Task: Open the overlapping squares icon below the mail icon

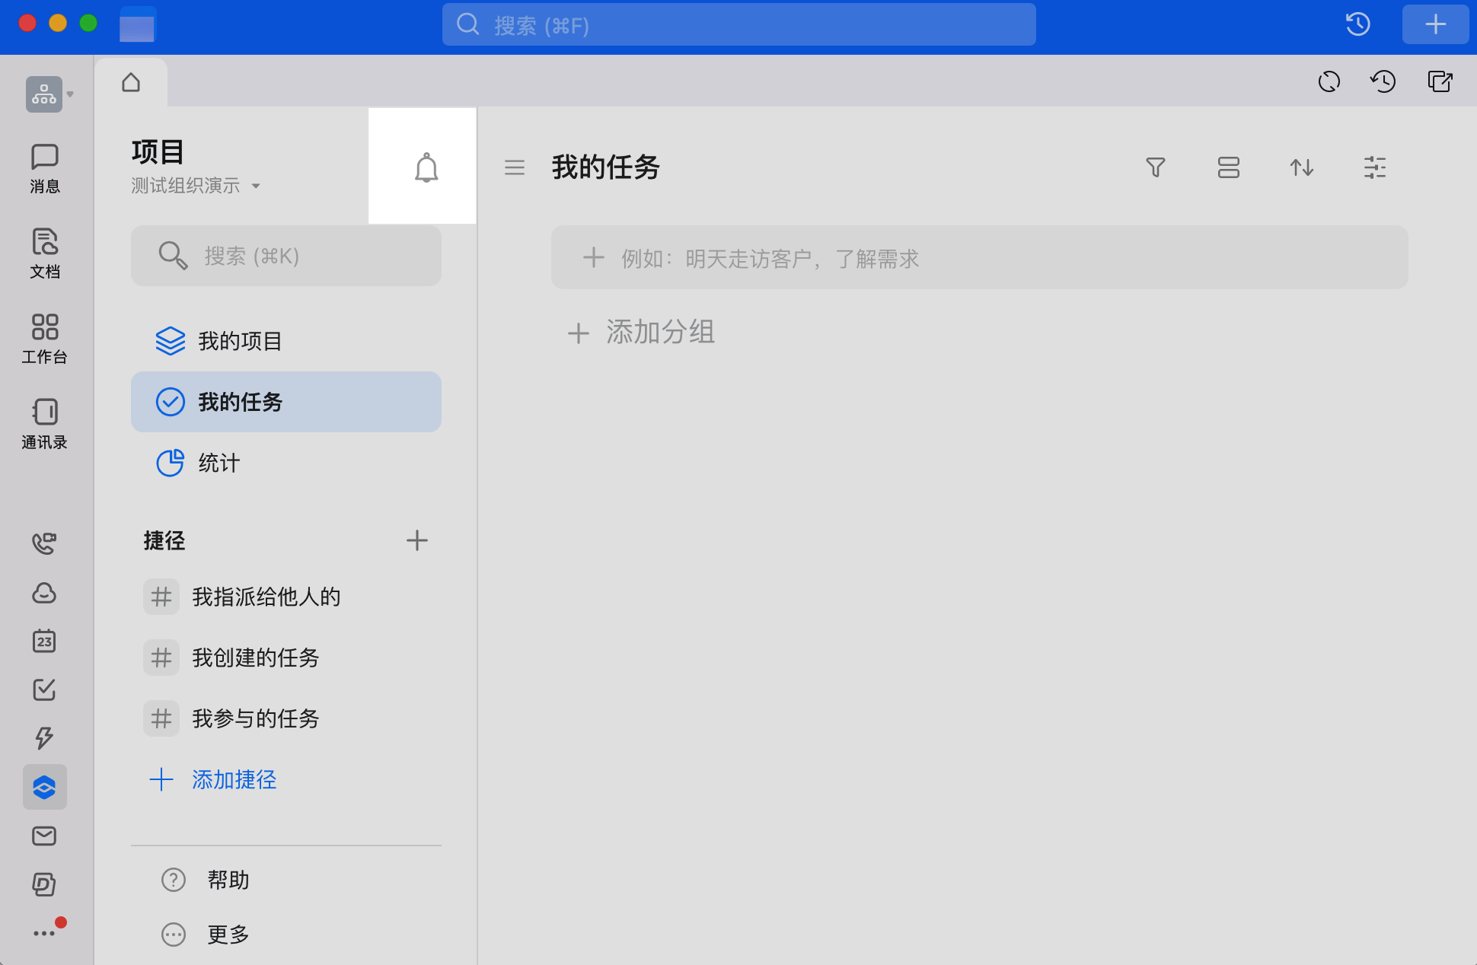Action: point(44,884)
